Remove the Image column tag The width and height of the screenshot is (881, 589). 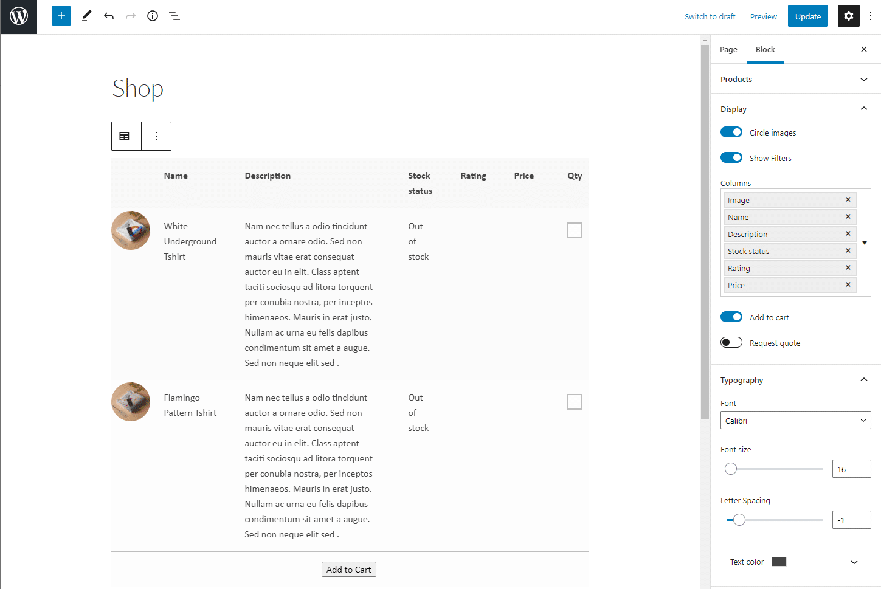coord(848,199)
